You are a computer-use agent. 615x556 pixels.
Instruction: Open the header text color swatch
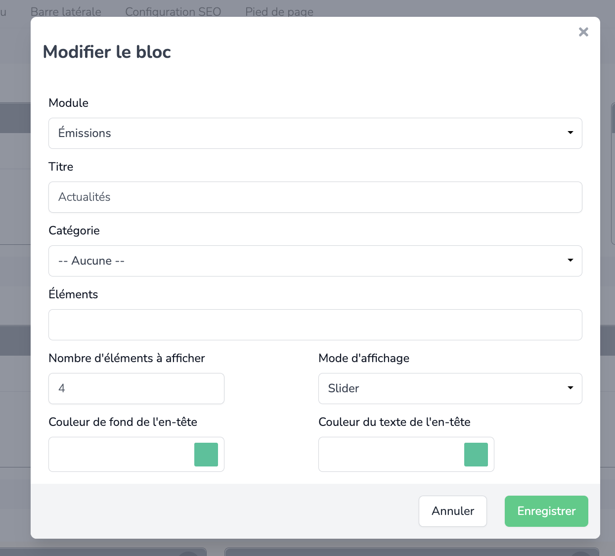point(476,455)
